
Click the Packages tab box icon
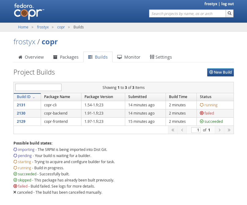(55, 57)
